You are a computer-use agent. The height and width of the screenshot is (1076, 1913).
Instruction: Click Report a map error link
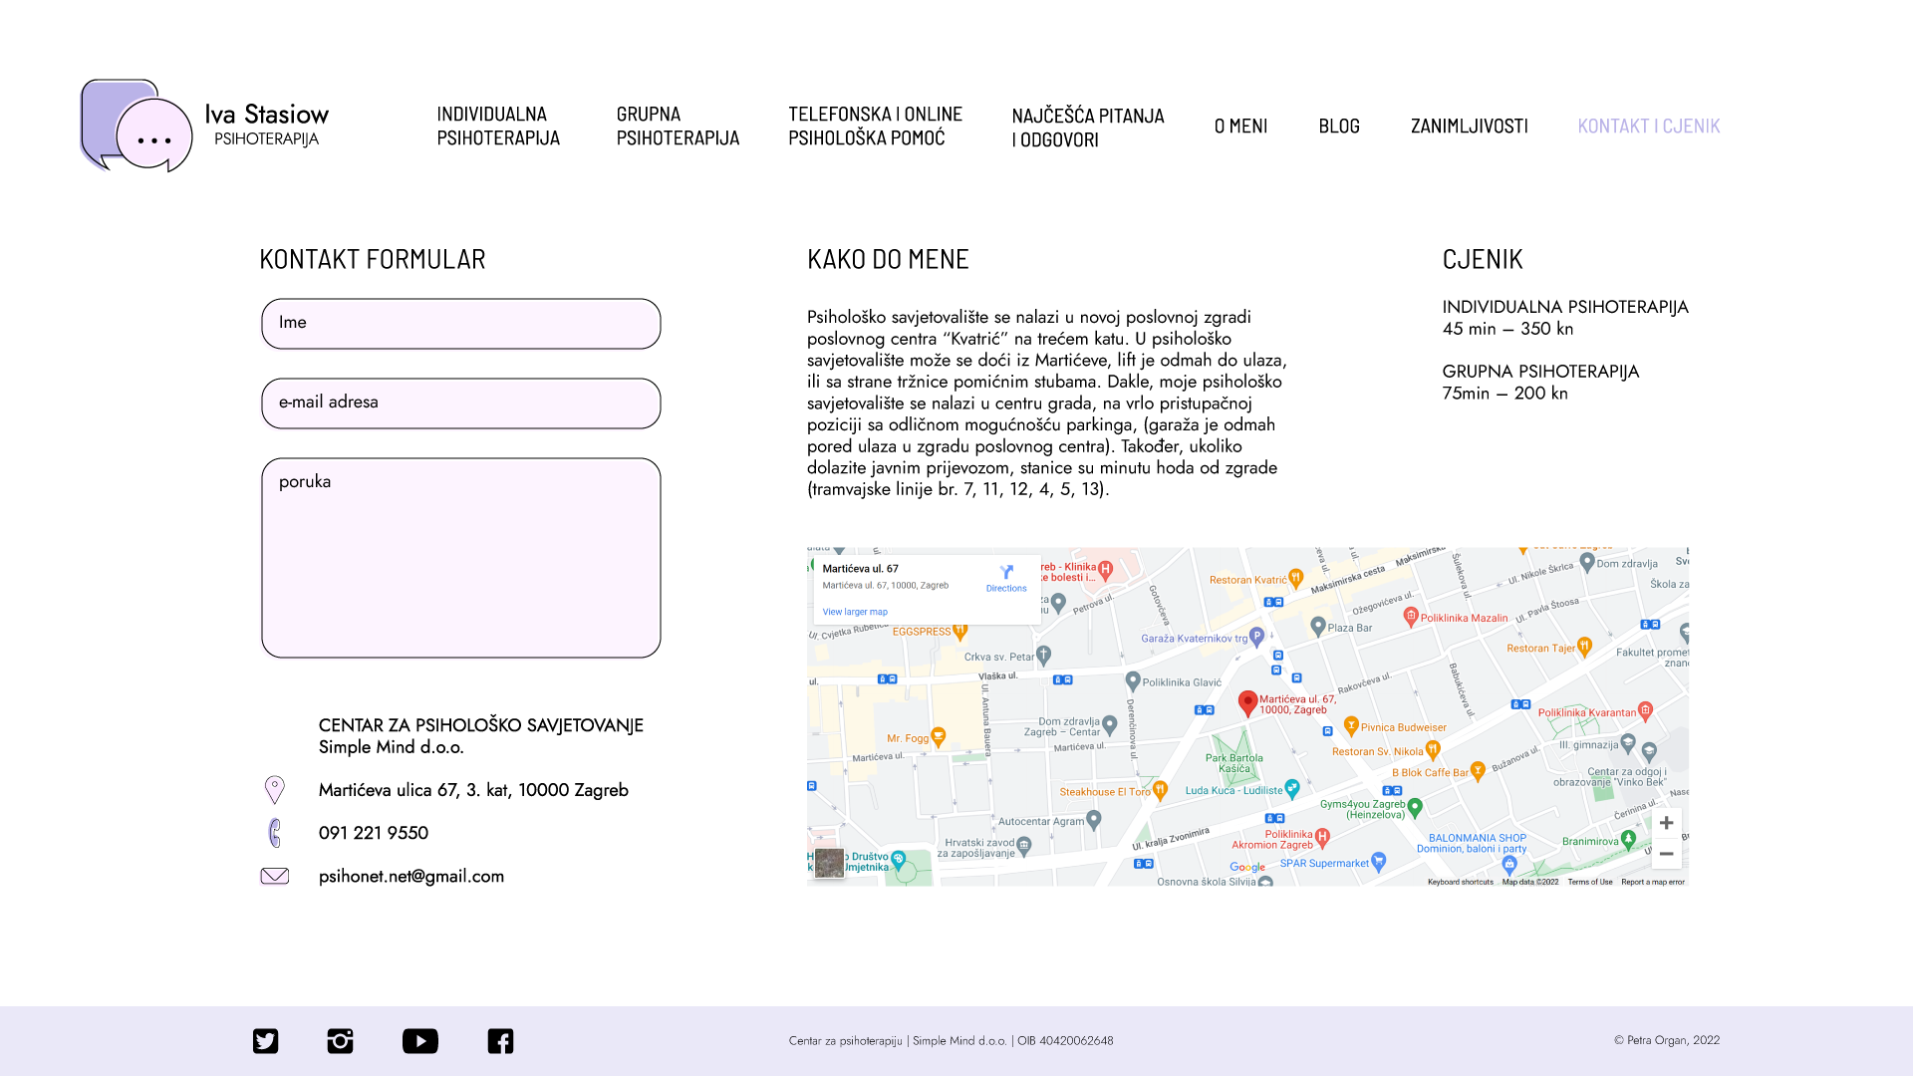tap(1652, 882)
